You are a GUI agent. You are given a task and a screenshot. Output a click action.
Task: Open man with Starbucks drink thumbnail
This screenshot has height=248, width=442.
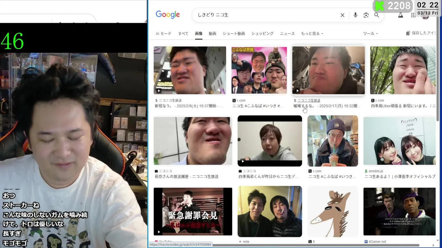pos(333,141)
